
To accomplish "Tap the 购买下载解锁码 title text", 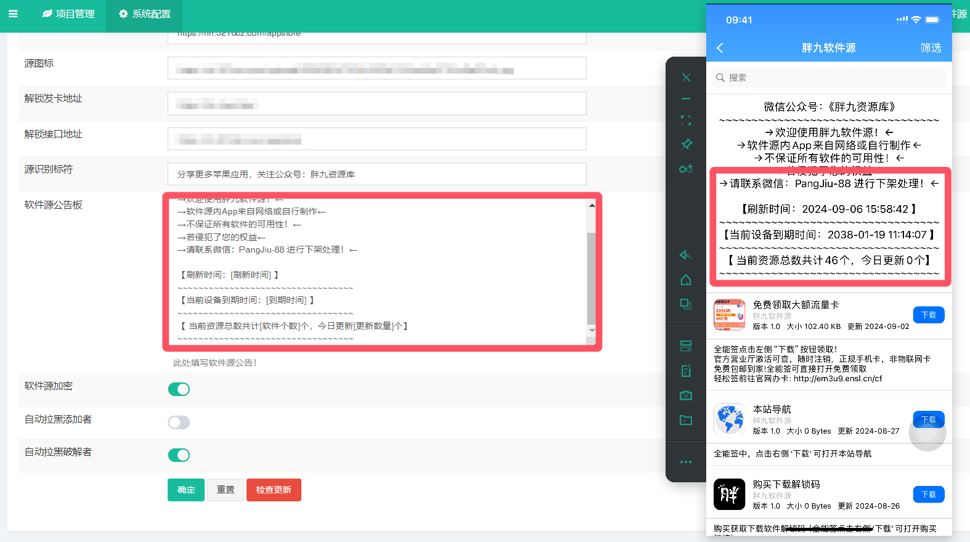I will [x=786, y=485].
